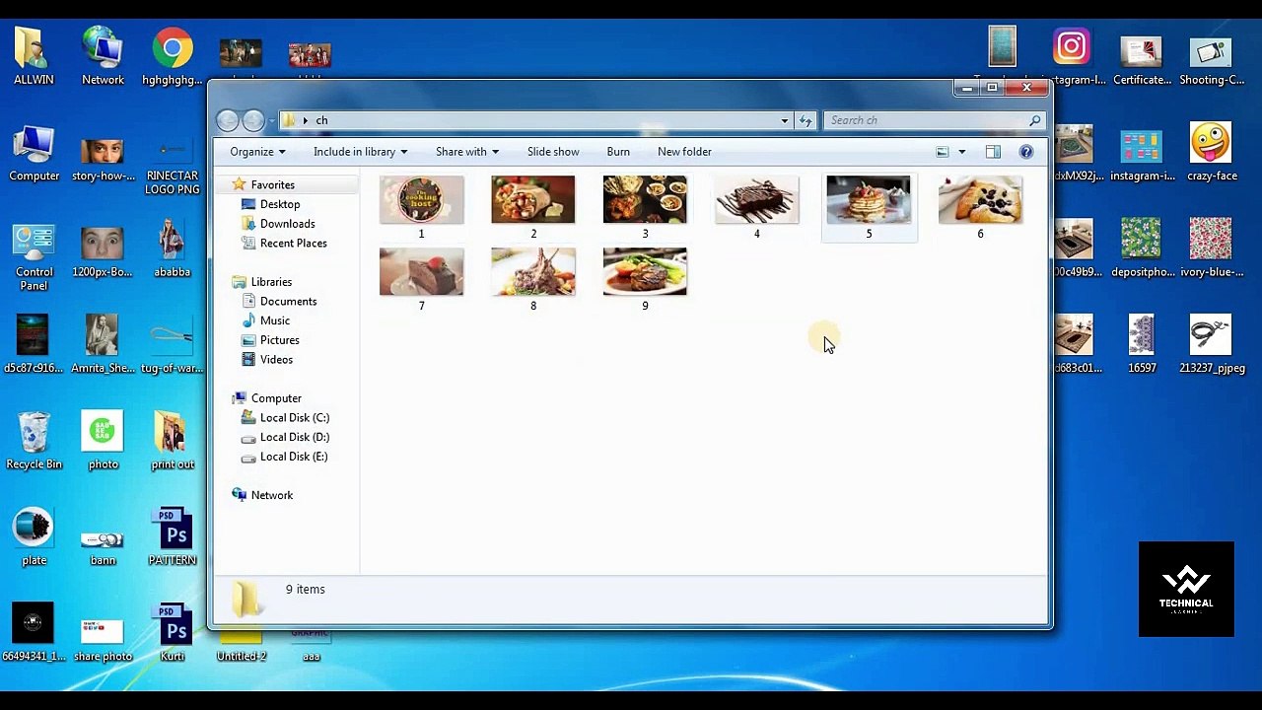1262x710 pixels.
Task: Select the Shooting-C desktop icon
Action: (x=1212, y=61)
